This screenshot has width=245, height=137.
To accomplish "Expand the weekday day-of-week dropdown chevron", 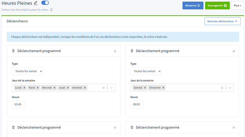I will click(111, 88).
